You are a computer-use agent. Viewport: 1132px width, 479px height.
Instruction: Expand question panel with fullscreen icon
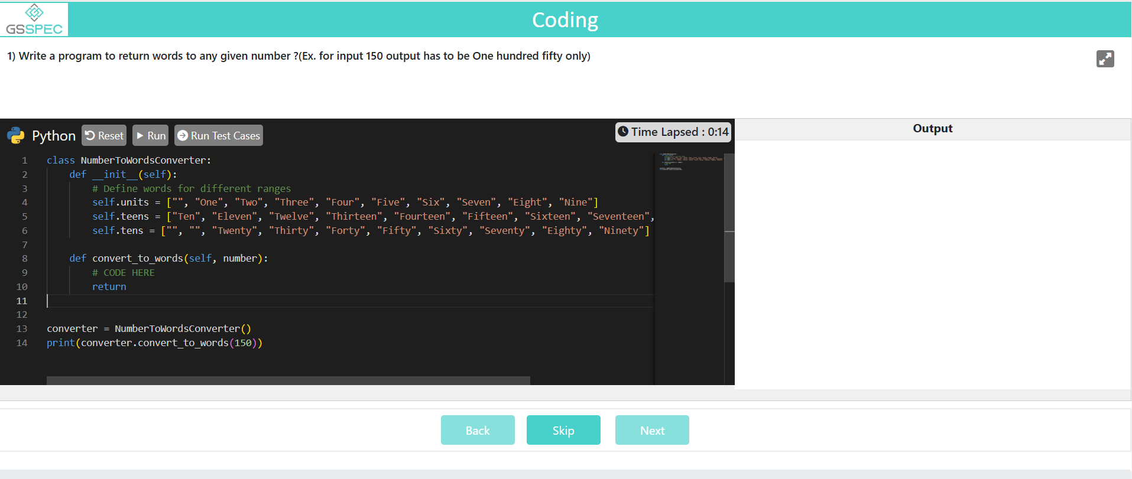(1105, 58)
